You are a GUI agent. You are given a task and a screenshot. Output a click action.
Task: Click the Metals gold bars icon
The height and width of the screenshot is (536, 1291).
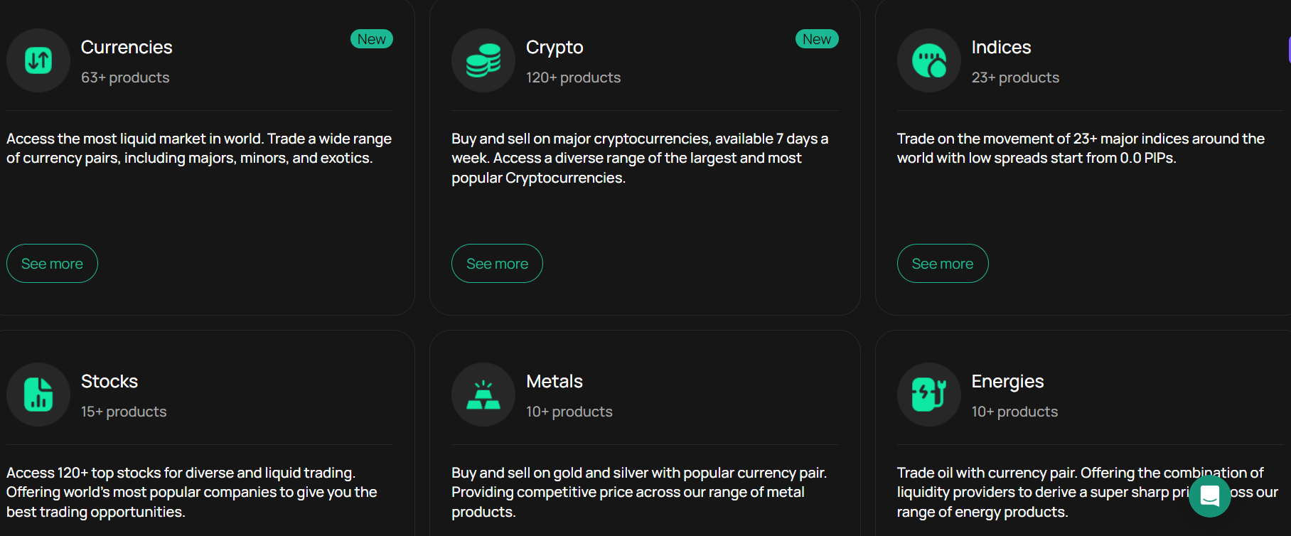(483, 395)
